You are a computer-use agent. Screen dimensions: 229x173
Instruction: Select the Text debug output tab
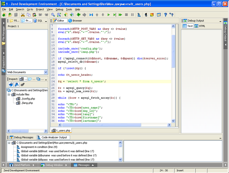(x=188, y=26)
